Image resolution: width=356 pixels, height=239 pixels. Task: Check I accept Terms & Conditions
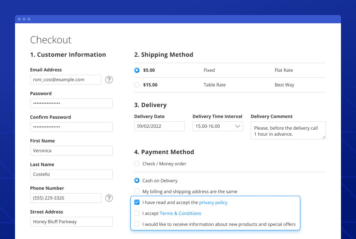pos(137,213)
